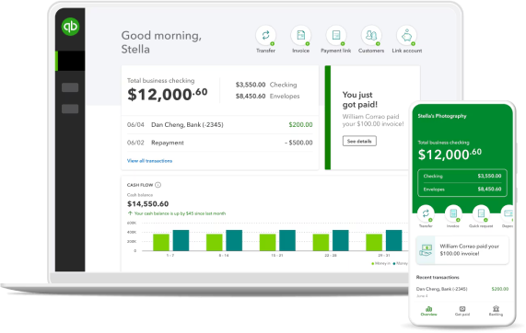Image resolution: width=526 pixels, height=333 pixels.
Task: Open the Transfer quick action icon on desktop
Action: (265, 35)
